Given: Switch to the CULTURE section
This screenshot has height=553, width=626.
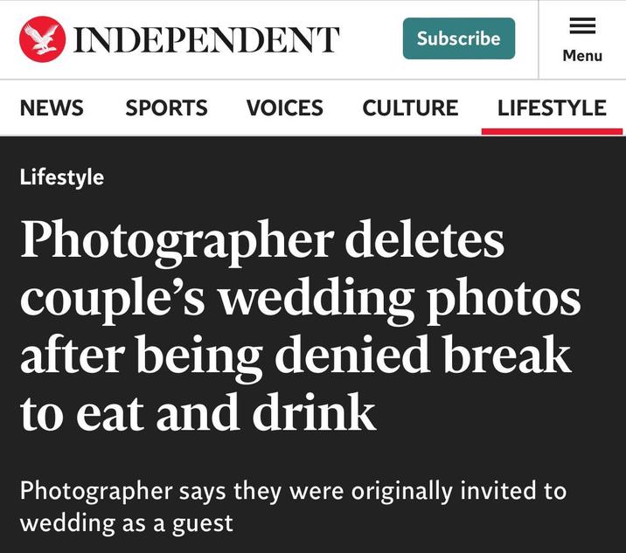Looking at the screenshot, I should click(x=410, y=108).
